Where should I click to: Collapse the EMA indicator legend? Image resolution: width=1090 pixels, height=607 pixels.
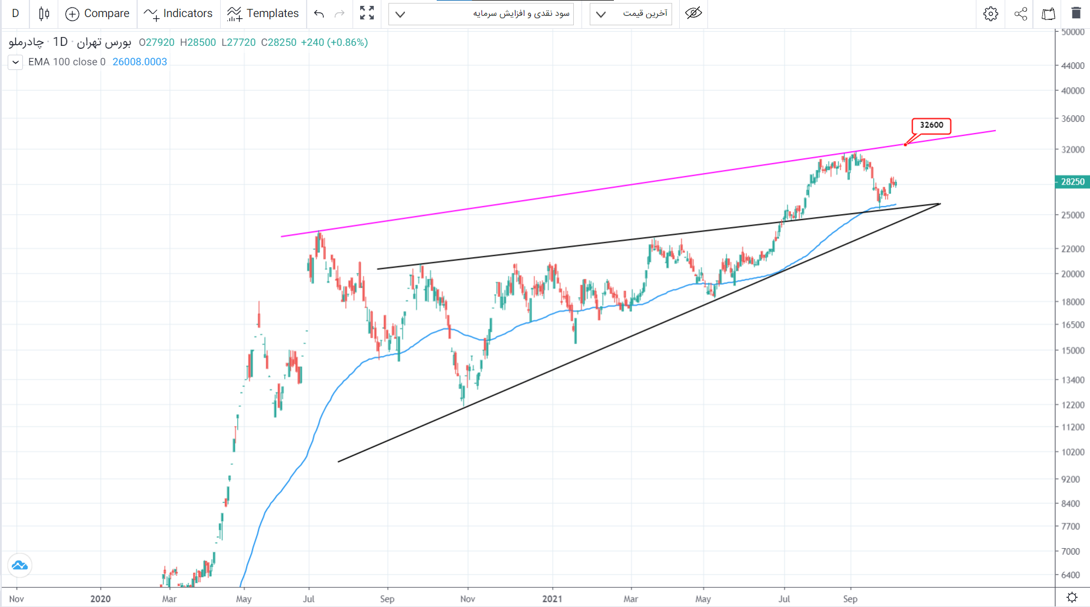[16, 62]
